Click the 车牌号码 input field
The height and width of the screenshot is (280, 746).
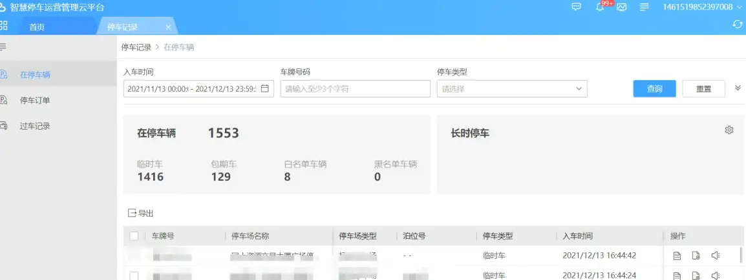coord(355,89)
